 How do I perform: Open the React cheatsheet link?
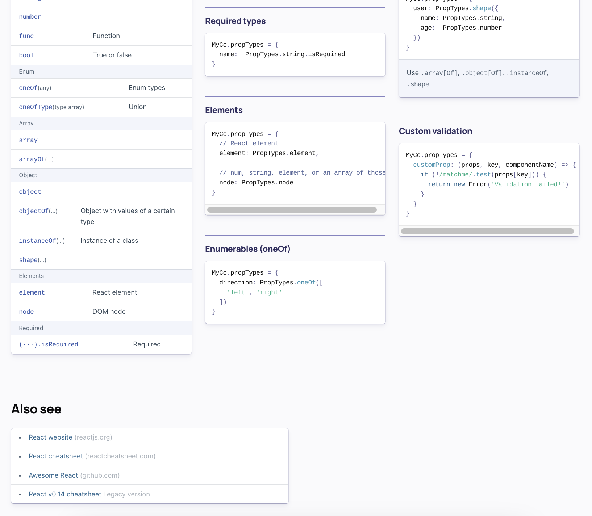(x=56, y=456)
